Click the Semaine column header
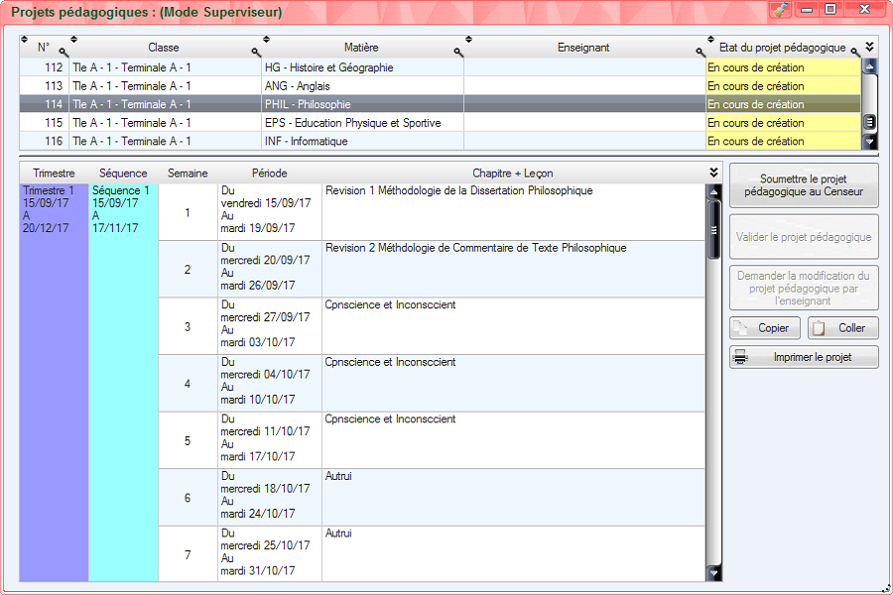893x595 pixels. (x=188, y=174)
